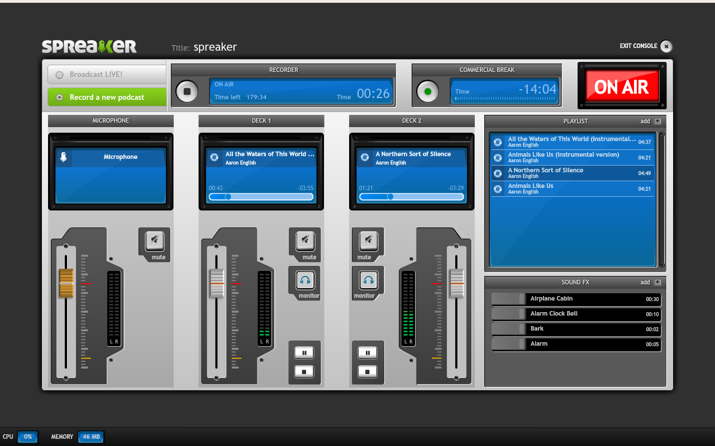
Task: Pause Deck 2 playback
Action: click(x=368, y=353)
